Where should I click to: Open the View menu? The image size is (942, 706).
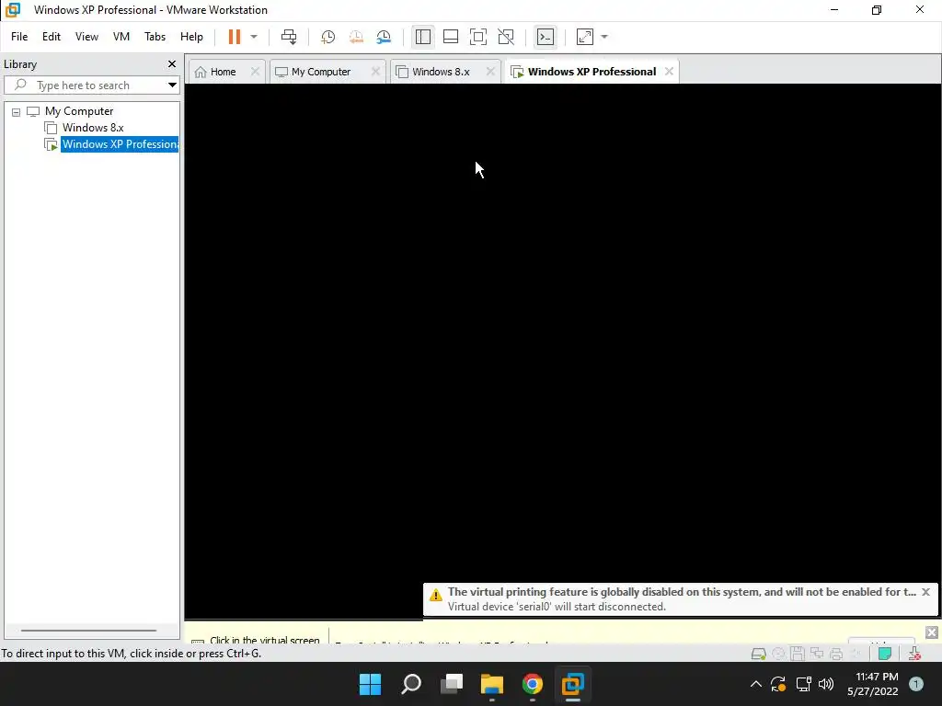point(86,37)
